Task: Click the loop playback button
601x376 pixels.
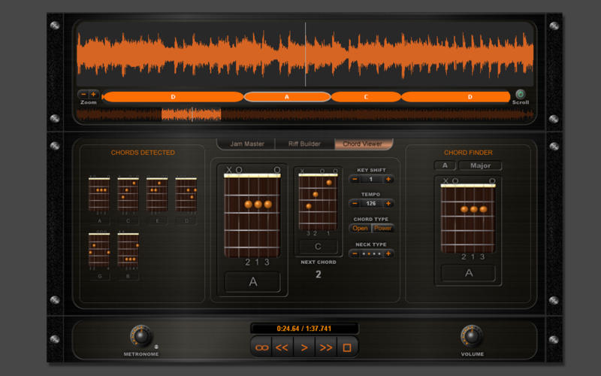Action: [x=261, y=347]
